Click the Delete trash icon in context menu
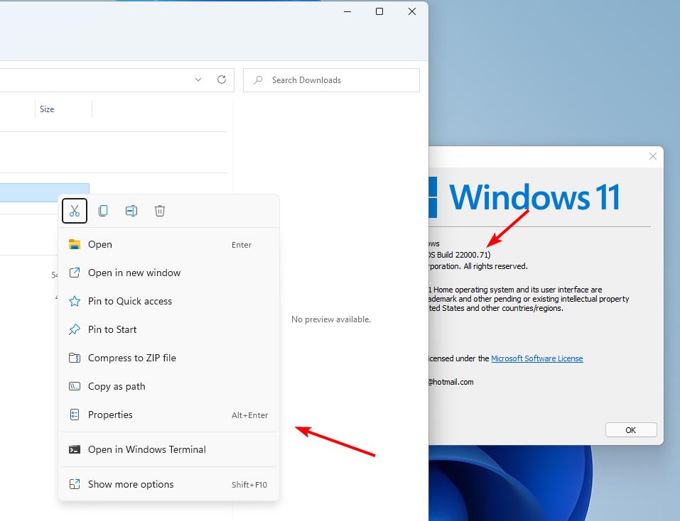680x521 pixels. point(160,211)
